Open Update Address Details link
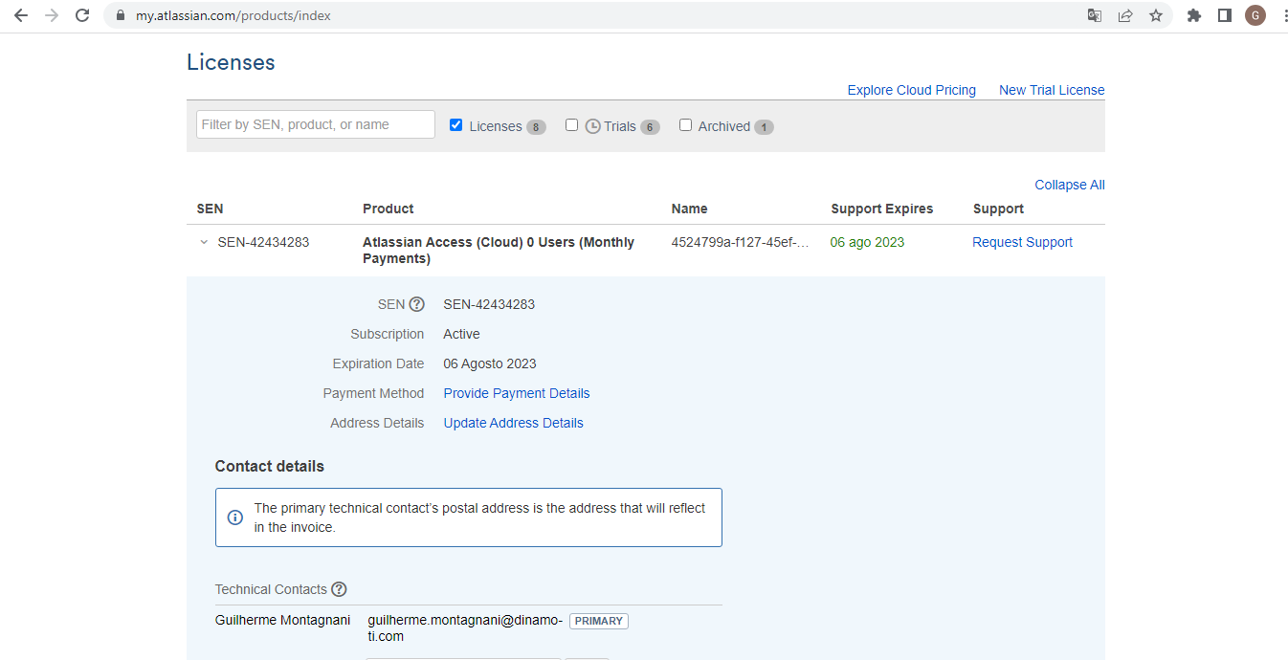 (514, 423)
